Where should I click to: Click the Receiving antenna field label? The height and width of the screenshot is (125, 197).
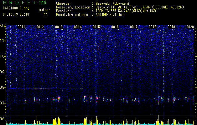(x=72, y=15)
